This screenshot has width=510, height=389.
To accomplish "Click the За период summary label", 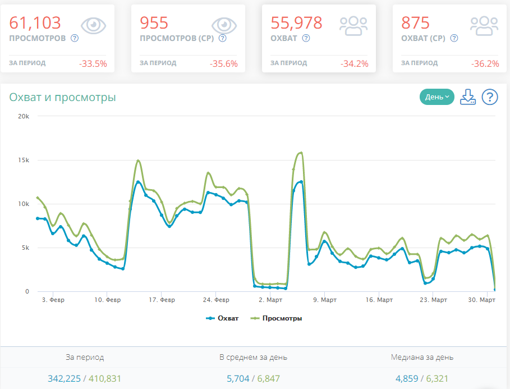I will coord(85,357).
